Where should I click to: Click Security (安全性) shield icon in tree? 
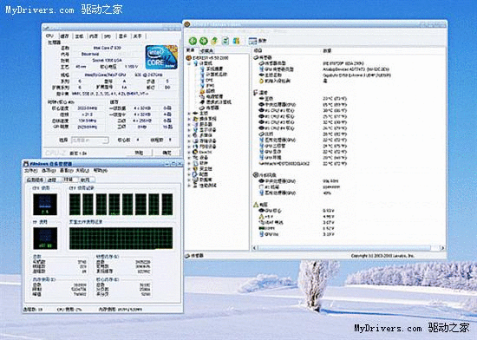pyautogui.click(x=196, y=168)
